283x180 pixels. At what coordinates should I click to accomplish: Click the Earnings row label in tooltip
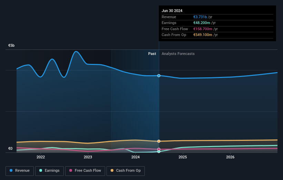(x=169, y=23)
